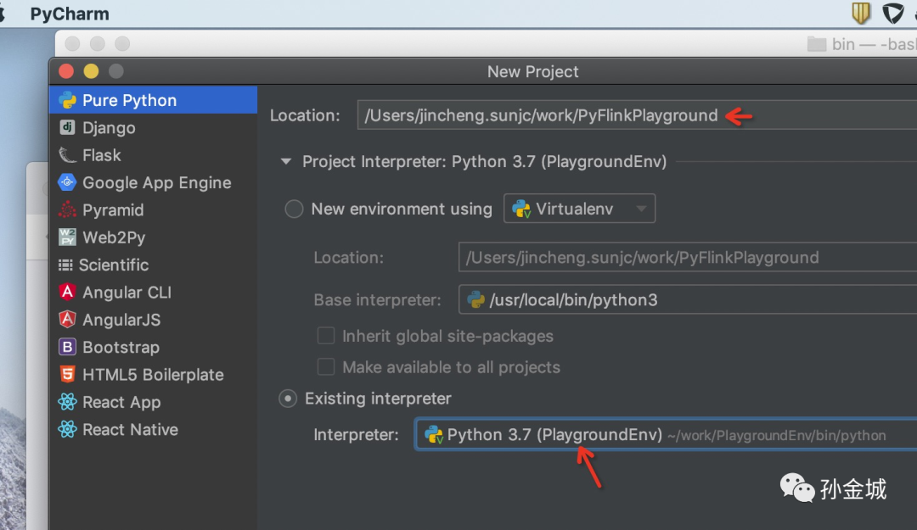The image size is (917, 530).
Task: Enable Inherit global site-packages checkbox
Action: click(326, 336)
